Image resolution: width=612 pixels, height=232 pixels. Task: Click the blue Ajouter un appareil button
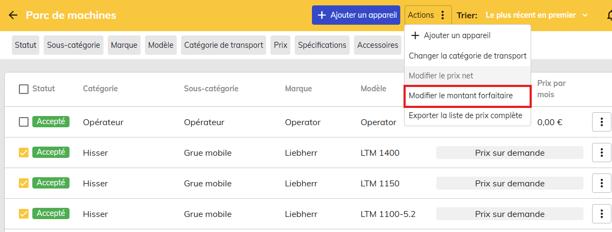356,15
